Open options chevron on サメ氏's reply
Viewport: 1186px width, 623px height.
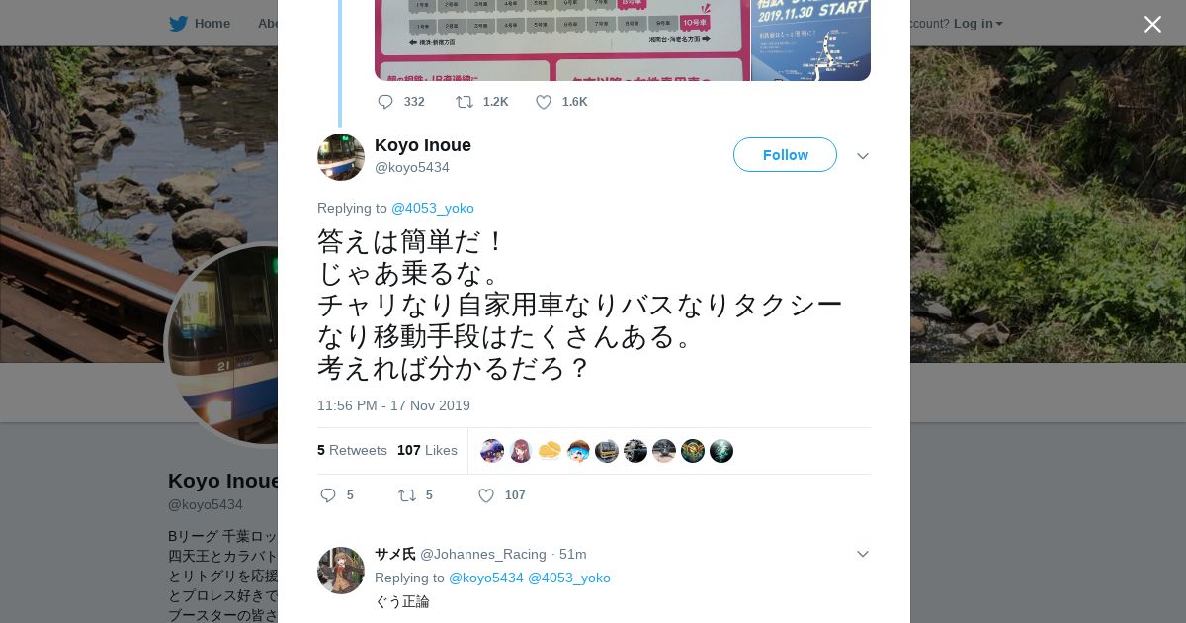863,554
